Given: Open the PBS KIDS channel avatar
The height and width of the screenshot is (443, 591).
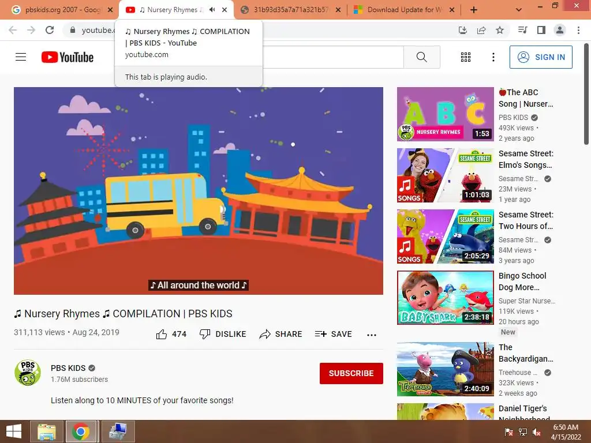Looking at the screenshot, I should pos(28,373).
